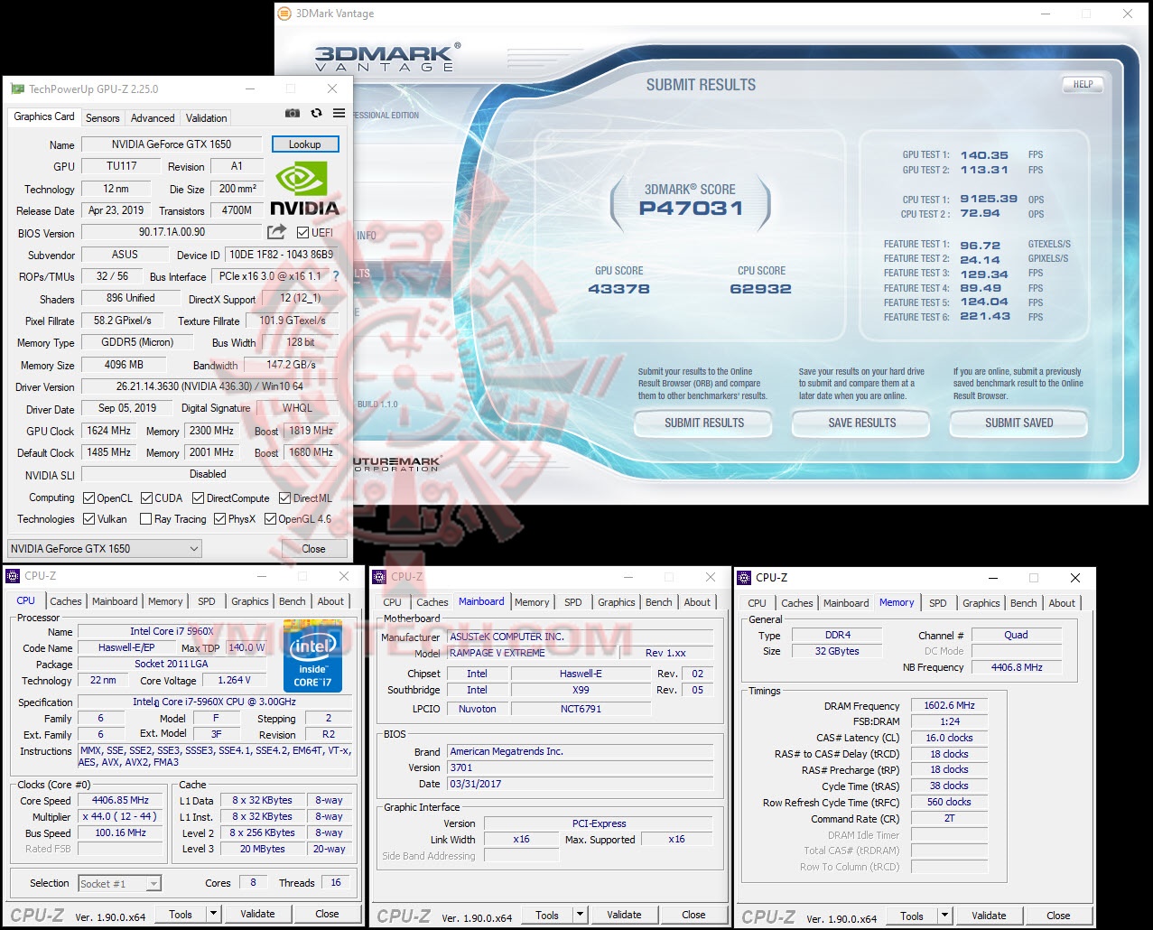Viewport: 1153px width, 930px height.
Task: Click Validate in the CPU tab window
Action: pos(257,914)
